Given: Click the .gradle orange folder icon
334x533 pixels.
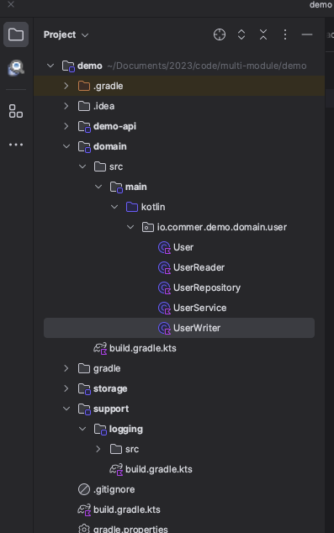Looking at the screenshot, I should [x=84, y=86].
